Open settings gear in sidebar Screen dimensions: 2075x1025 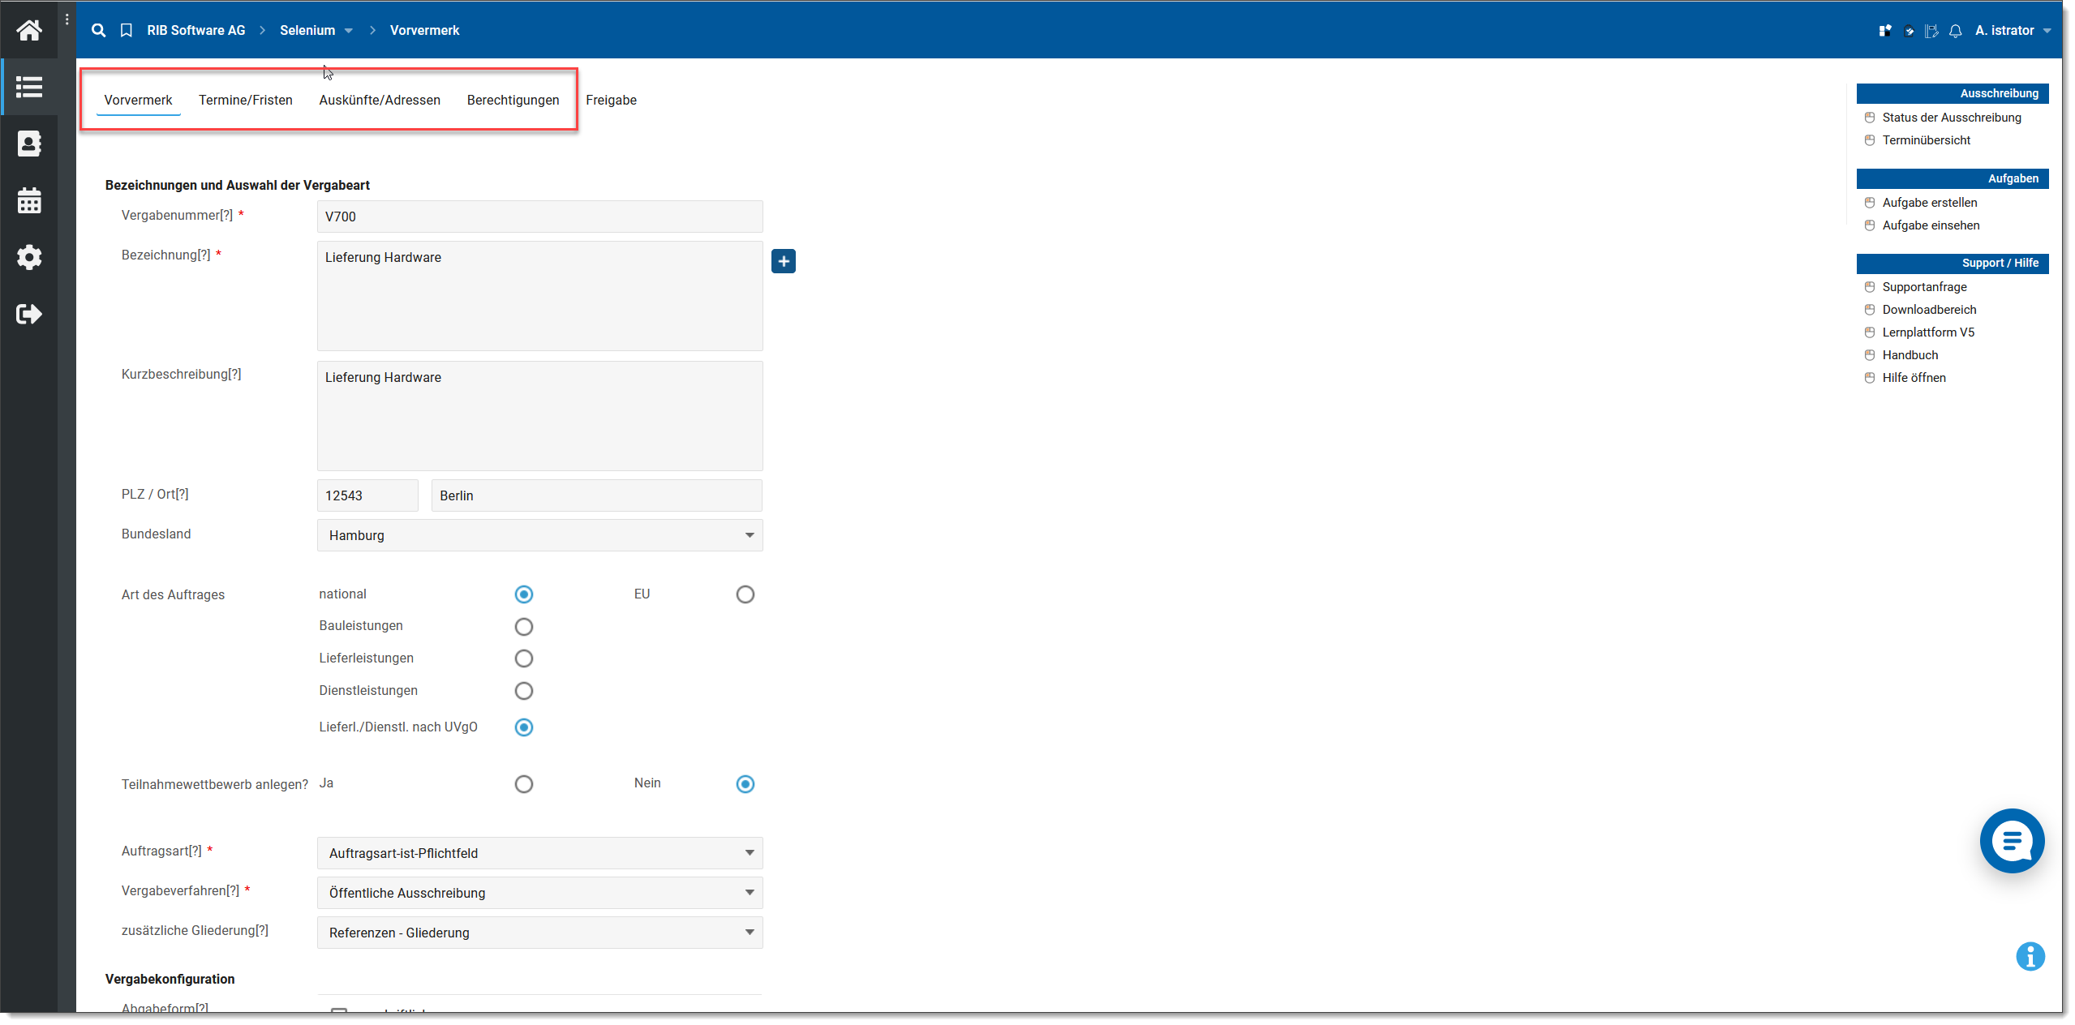(x=29, y=257)
